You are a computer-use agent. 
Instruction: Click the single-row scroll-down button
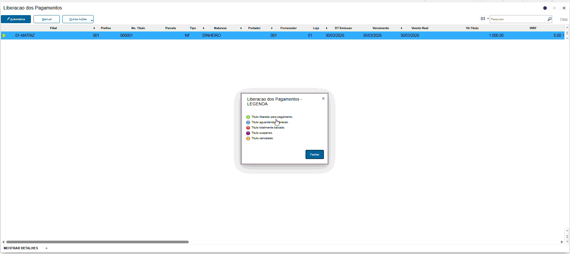click(x=567, y=231)
